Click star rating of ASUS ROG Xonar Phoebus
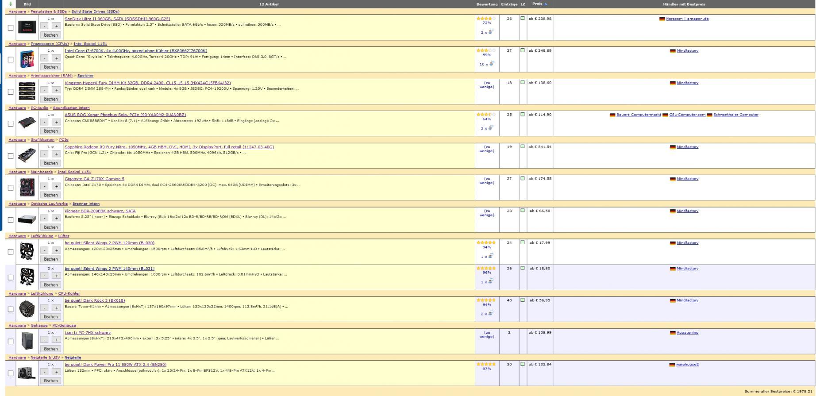Viewport: 816px width, 396px height. coord(486,114)
